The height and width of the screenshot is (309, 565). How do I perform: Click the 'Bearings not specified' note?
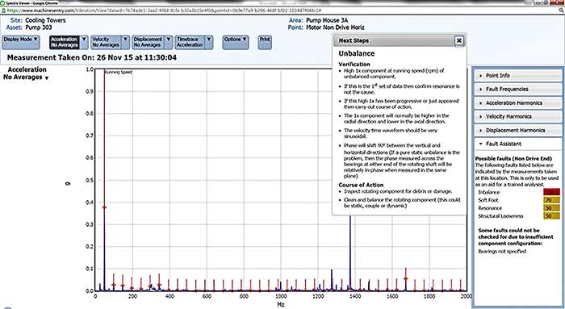pos(502,252)
